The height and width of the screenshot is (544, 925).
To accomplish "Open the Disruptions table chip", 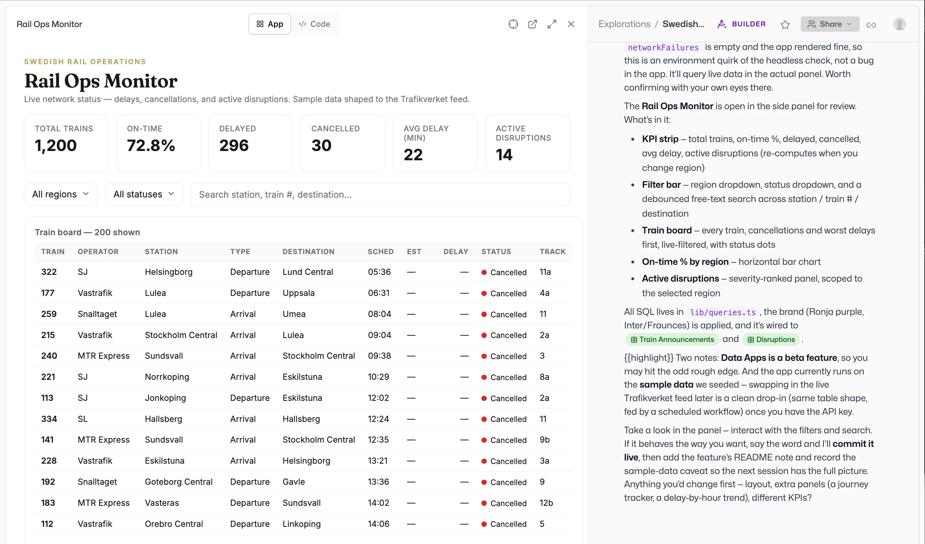I will click(x=771, y=339).
